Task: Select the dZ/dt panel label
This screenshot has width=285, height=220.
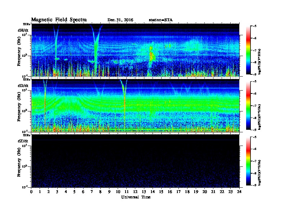Action: click(23, 141)
